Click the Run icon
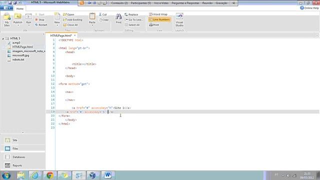 click(28, 17)
